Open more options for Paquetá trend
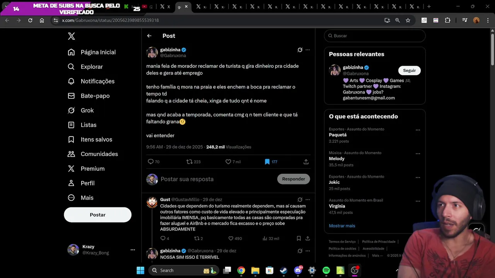Image resolution: width=495 pixels, height=278 pixels. (x=418, y=130)
